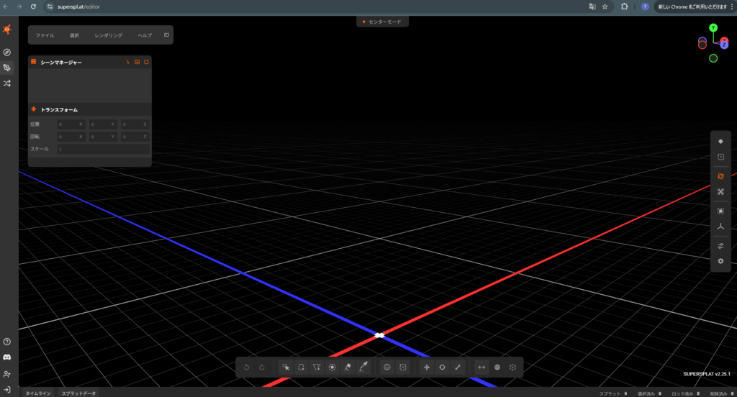The image size is (737, 397).
Task: Click the green Y axis on gizmo
Action: [713, 28]
